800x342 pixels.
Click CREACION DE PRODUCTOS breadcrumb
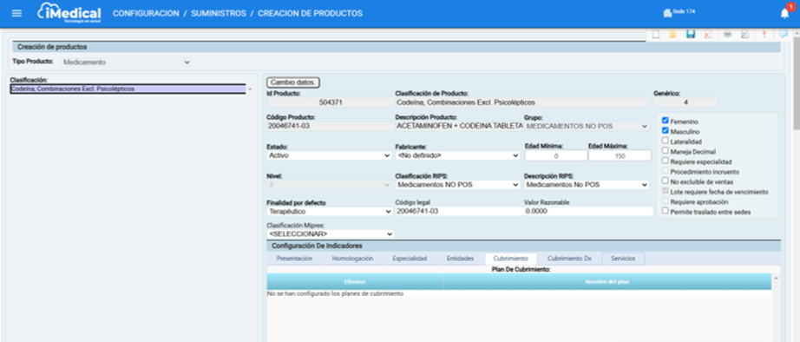coord(311,13)
